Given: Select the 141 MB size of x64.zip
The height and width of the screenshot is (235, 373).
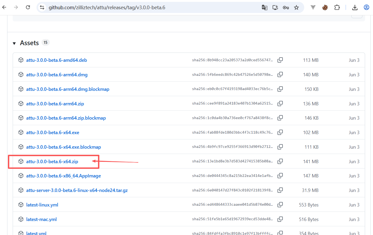Looking at the screenshot, I should (x=311, y=162).
